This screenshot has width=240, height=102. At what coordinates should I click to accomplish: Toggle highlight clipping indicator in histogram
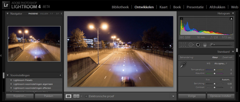[232, 19]
